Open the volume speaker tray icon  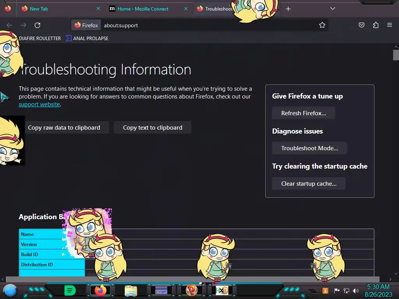click(x=356, y=290)
